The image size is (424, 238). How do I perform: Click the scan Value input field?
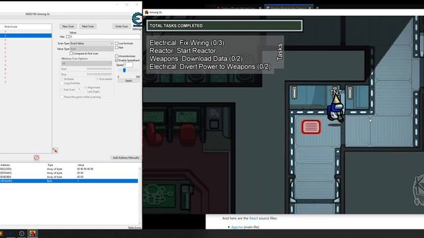click(x=105, y=37)
